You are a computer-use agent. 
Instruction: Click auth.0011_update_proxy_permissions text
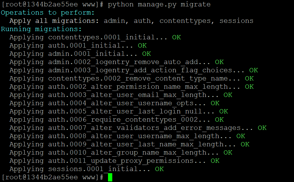coord(121,161)
